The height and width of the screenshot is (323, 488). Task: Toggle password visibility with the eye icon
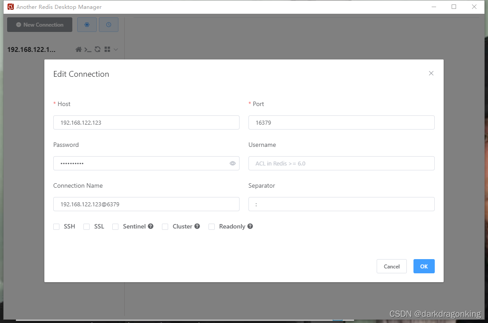(x=232, y=163)
